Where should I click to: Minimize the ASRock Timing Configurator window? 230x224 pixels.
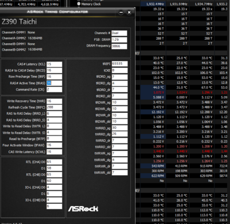[x=121, y=13]
